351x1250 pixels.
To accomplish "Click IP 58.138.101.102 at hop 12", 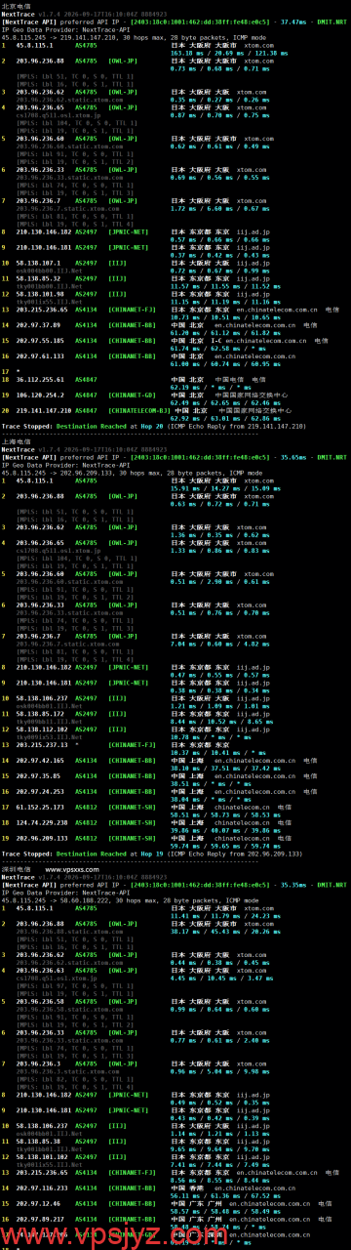I will pyautogui.click(x=41, y=1156).
